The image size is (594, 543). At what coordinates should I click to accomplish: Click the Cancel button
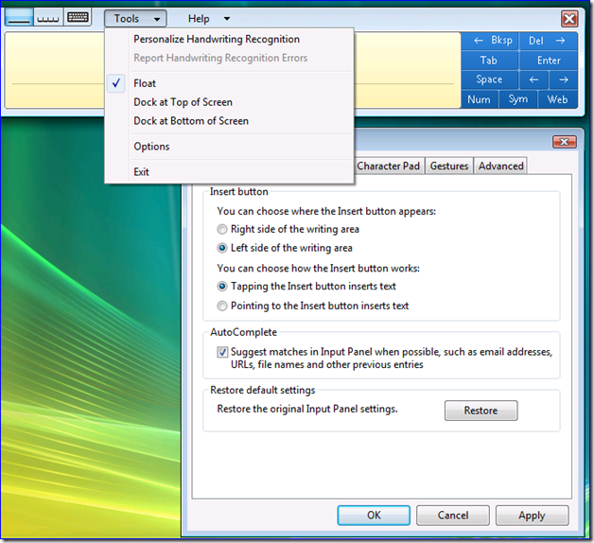[453, 516]
